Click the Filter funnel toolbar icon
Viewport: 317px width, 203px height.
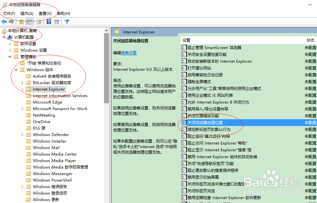(67, 22)
